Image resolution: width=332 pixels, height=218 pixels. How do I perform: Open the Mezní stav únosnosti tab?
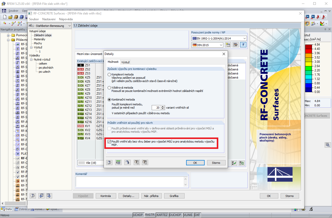coord(89,54)
